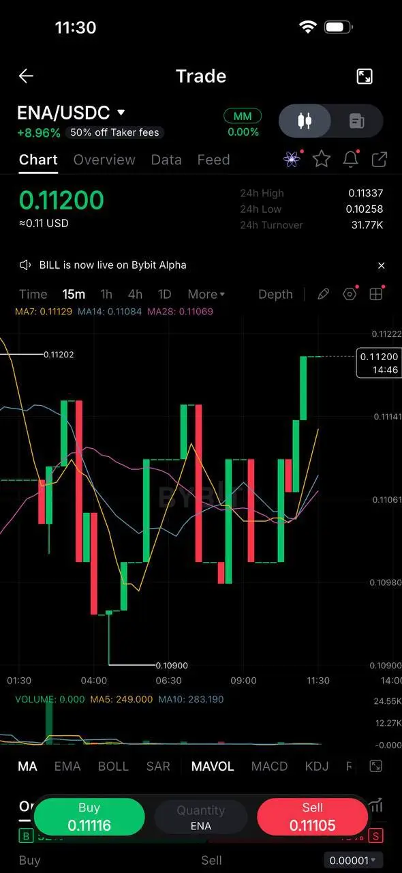402x873 pixels.
Task: Click the large 0.11200 price
Action: coord(61,201)
